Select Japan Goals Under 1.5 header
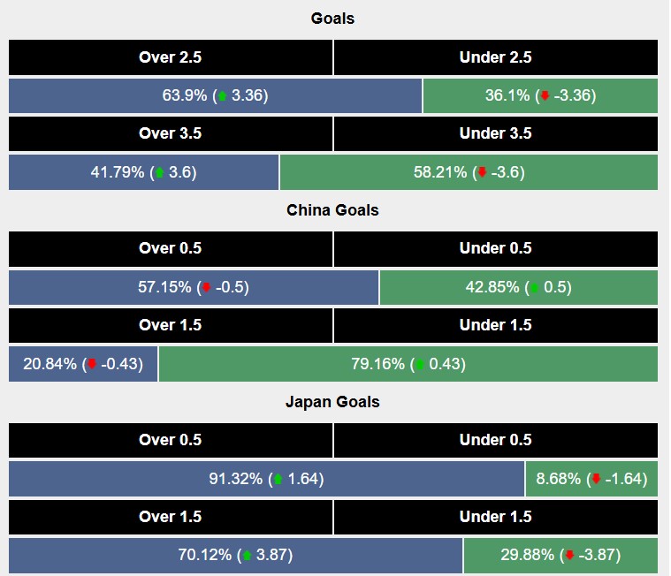Image resolution: width=671 pixels, height=576 pixels. click(x=495, y=517)
